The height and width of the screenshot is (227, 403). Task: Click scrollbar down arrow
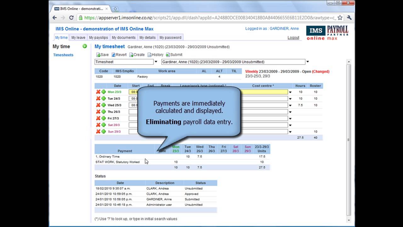pos(349,220)
